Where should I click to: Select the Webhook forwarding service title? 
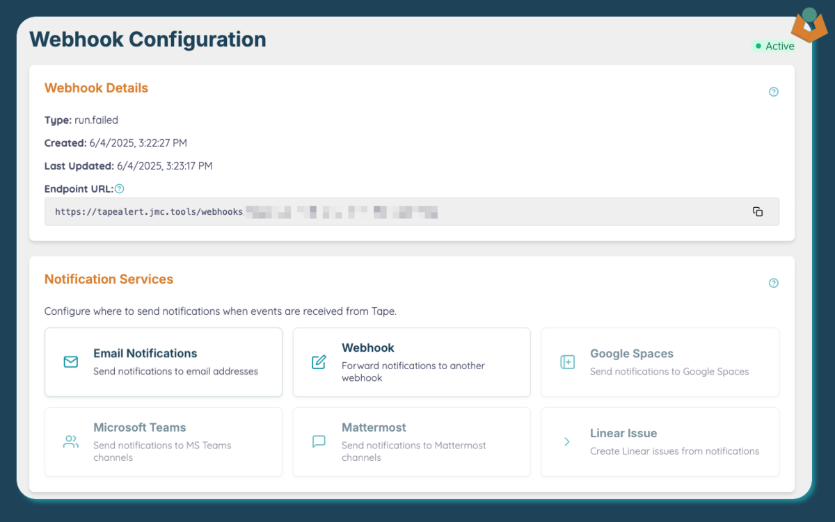point(368,348)
